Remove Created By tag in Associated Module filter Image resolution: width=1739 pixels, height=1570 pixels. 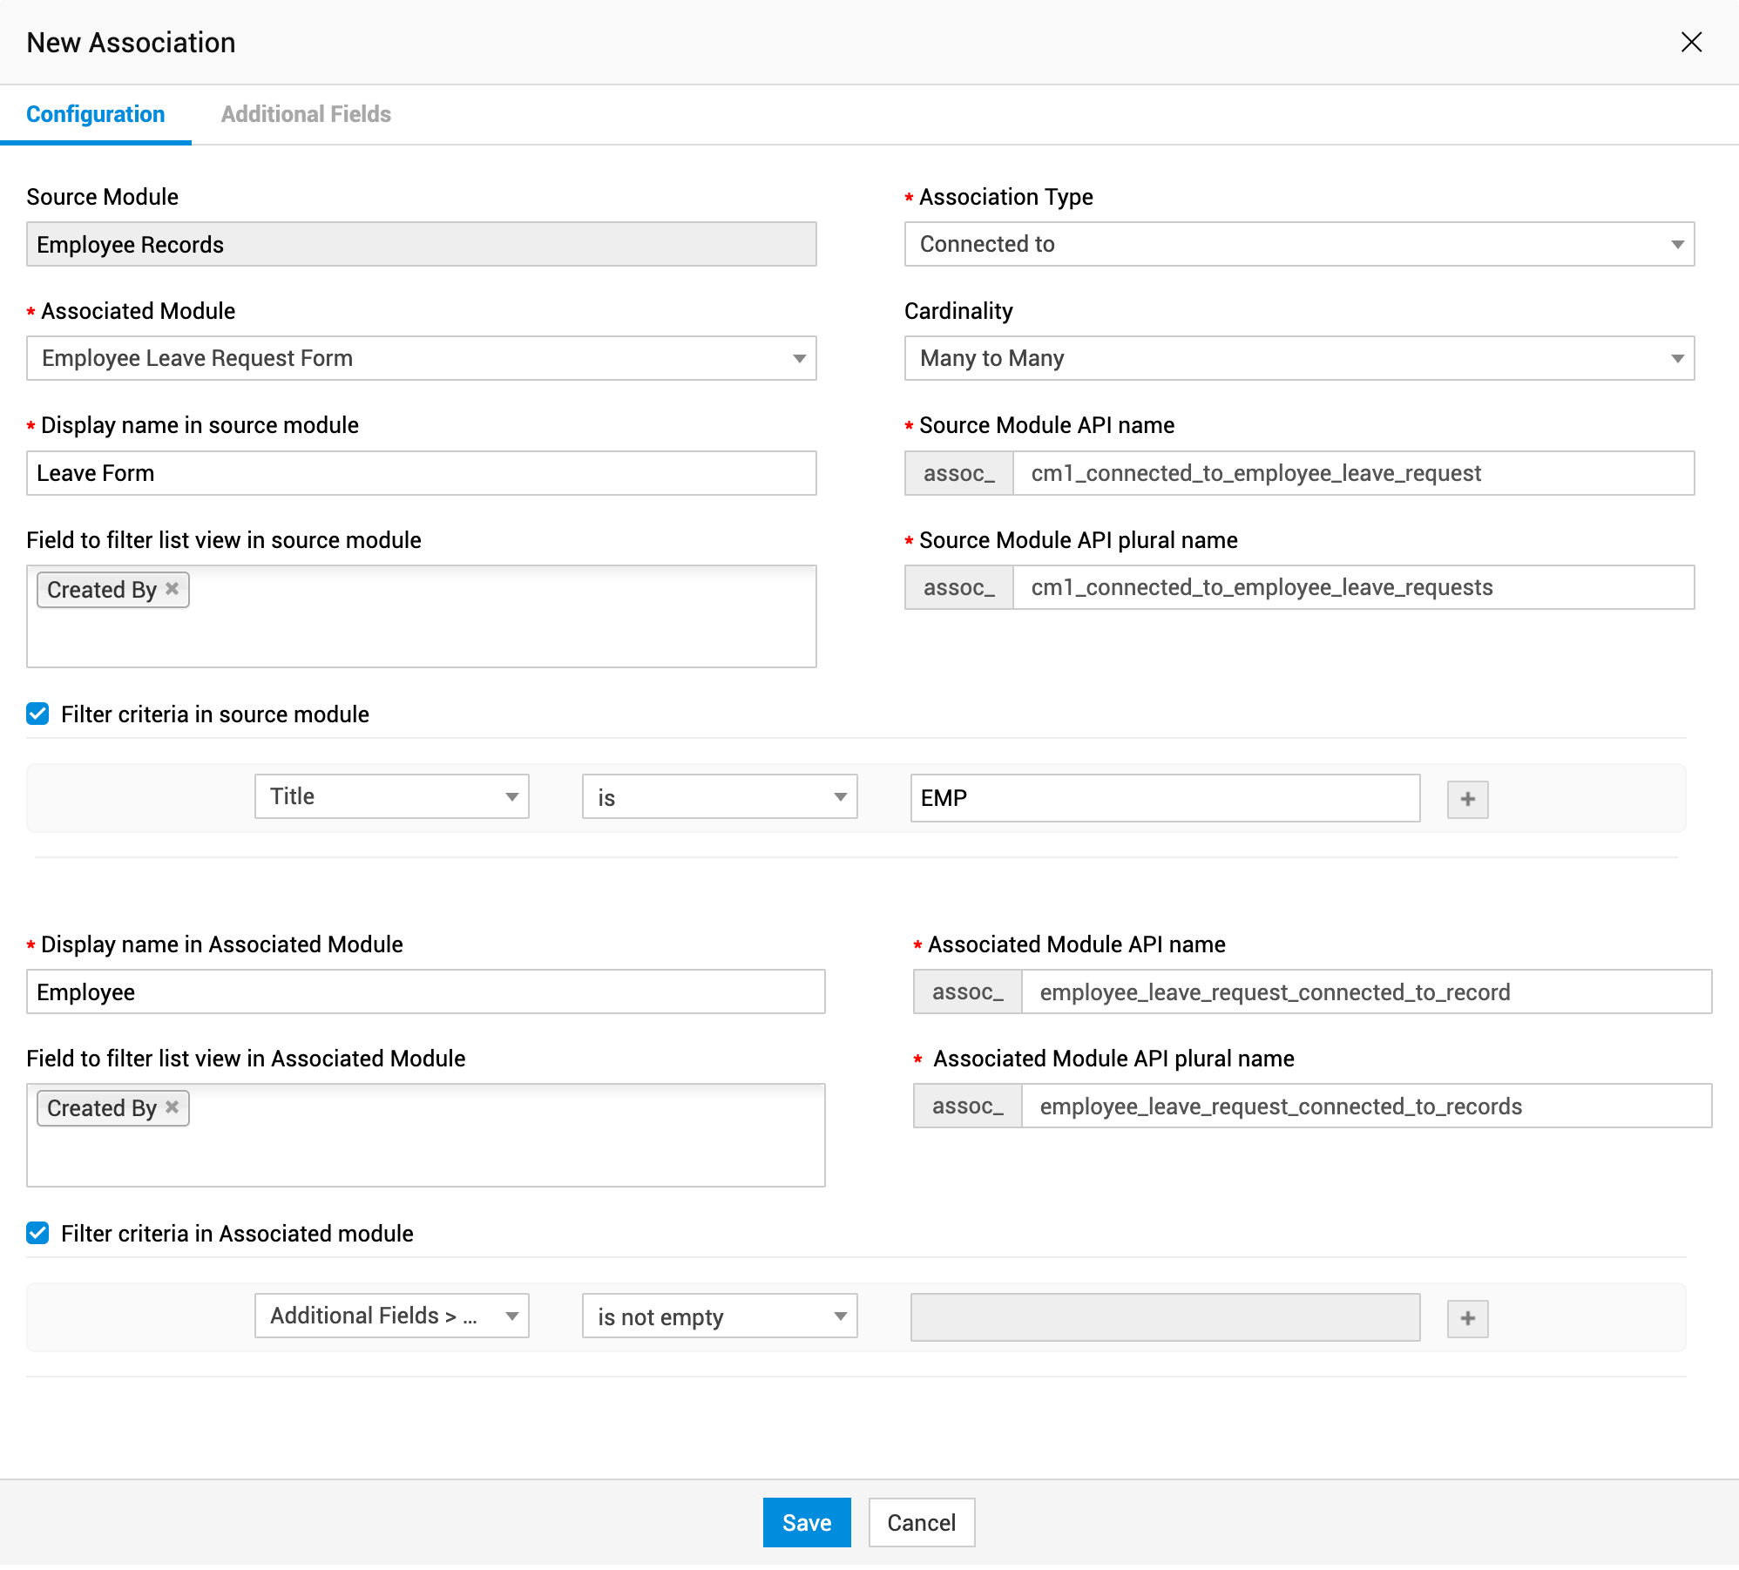click(x=173, y=1107)
